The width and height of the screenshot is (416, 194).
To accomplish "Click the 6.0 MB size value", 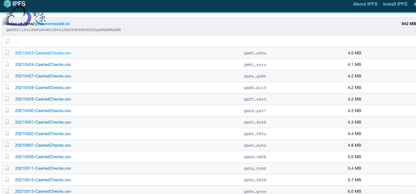I will tap(354, 191).
